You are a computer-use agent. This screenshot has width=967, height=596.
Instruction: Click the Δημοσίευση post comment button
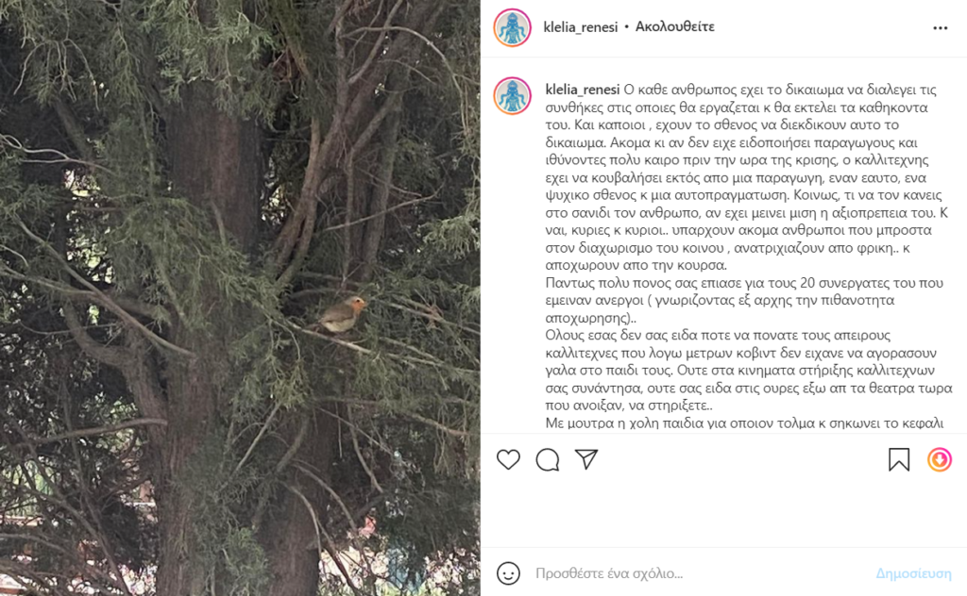tap(913, 573)
